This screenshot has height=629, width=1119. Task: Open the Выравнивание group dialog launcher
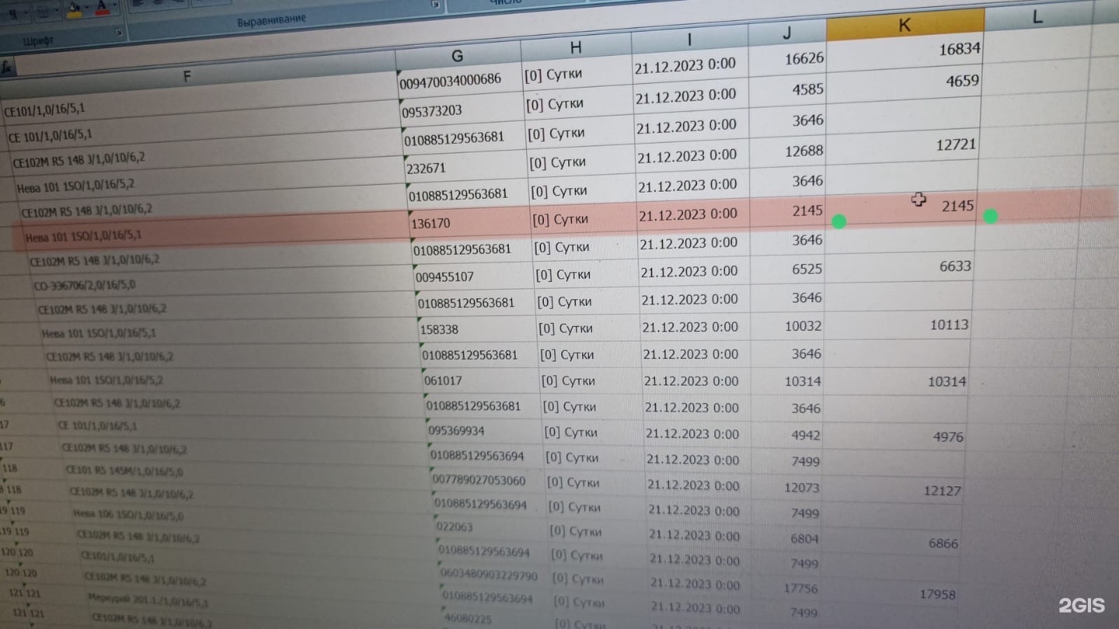click(436, 5)
